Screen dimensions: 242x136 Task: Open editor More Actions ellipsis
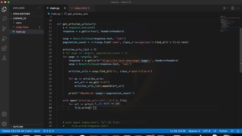(238, 8)
